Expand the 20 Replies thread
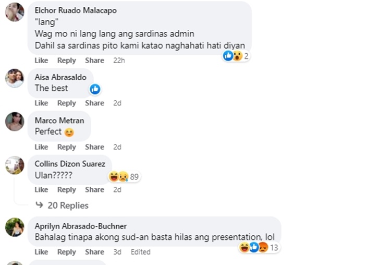Viewport: 391px width, 265px height. tap(68, 206)
